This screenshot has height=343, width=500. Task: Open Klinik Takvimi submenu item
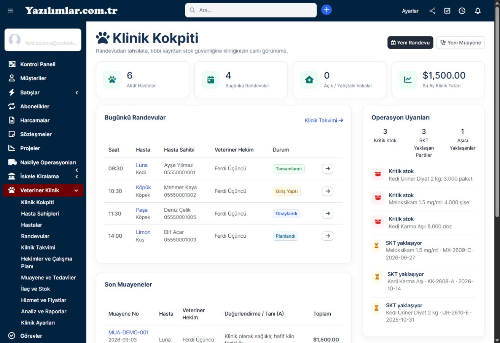point(38,248)
